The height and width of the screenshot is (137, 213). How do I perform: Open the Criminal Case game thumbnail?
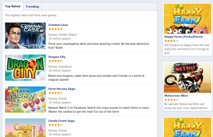coord(26,36)
